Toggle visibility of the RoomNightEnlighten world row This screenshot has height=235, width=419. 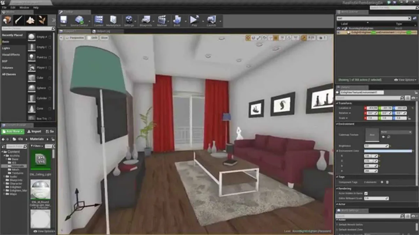[338, 28]
